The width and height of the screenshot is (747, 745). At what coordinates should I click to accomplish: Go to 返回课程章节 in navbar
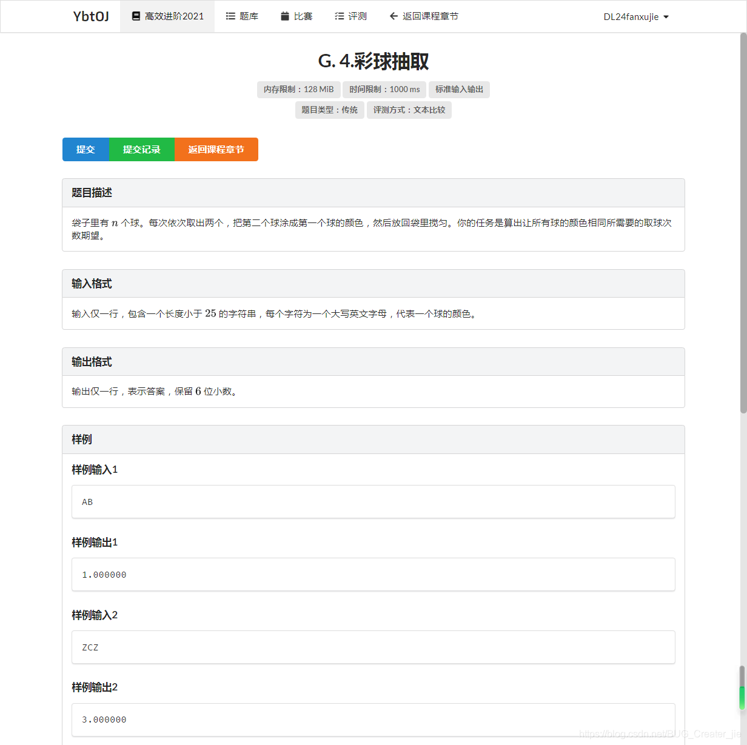point(424,16)
